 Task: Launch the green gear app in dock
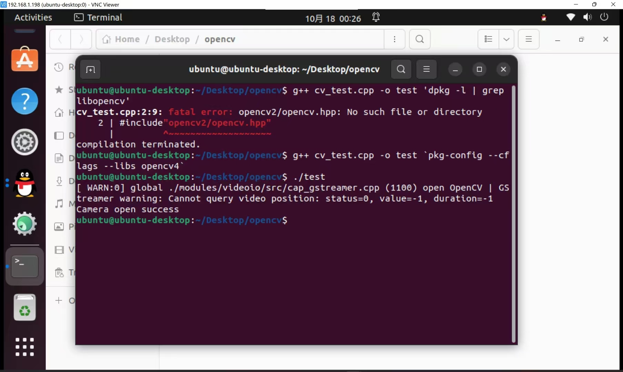click(x=24, y=224)
